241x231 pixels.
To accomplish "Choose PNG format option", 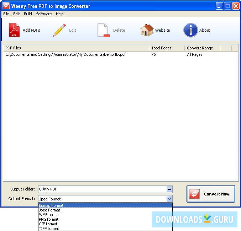I will (105, 219).
